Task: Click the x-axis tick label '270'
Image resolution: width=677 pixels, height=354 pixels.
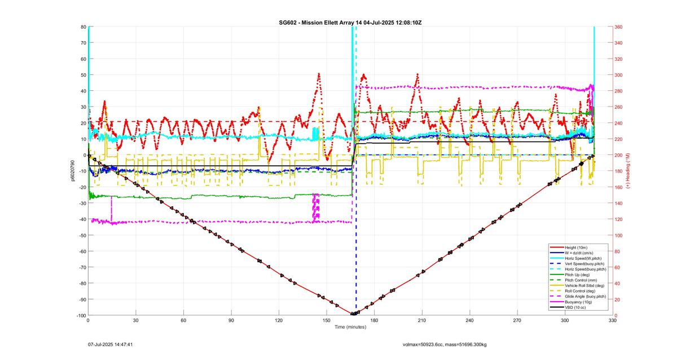Action: pos(517,320)
